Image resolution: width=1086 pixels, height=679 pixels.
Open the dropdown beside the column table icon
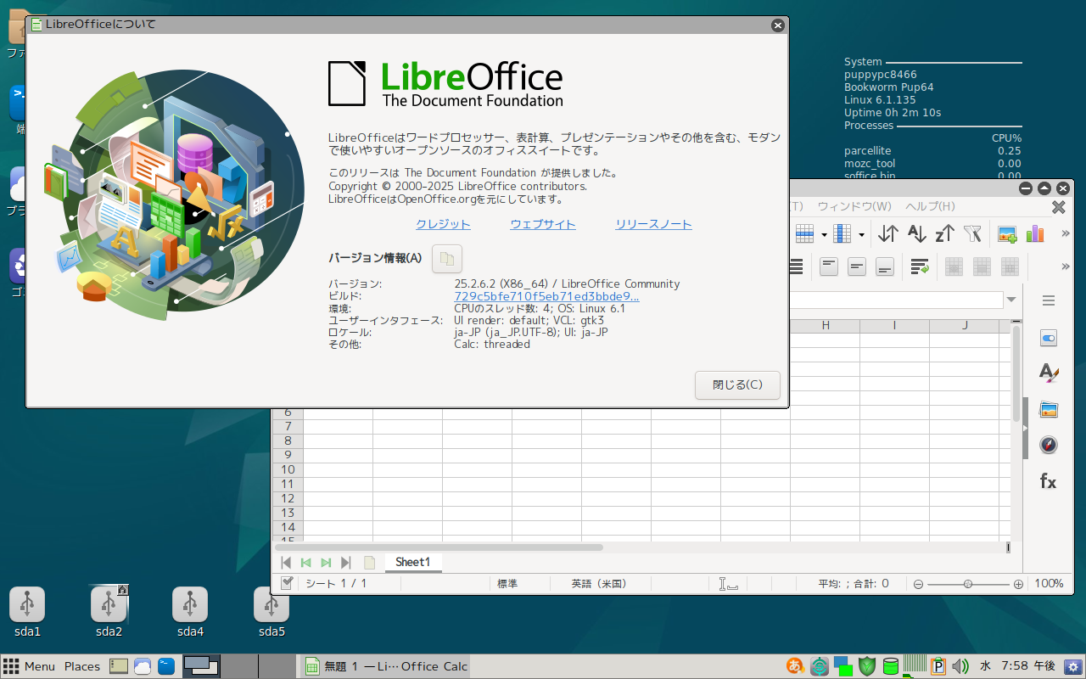[861, 234]
